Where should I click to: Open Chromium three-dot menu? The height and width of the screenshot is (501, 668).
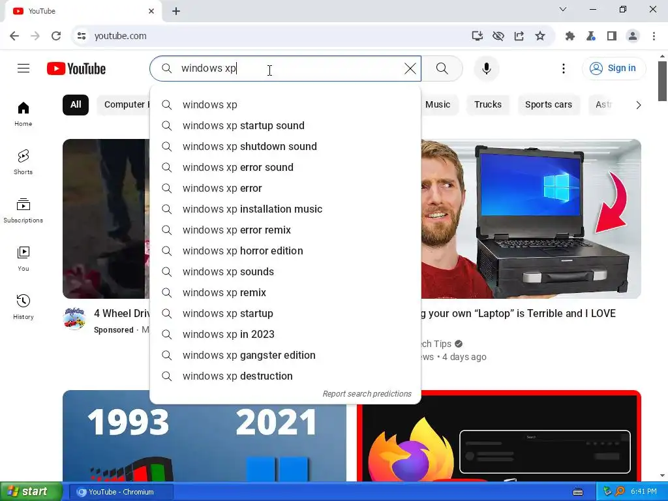(654, 36)
